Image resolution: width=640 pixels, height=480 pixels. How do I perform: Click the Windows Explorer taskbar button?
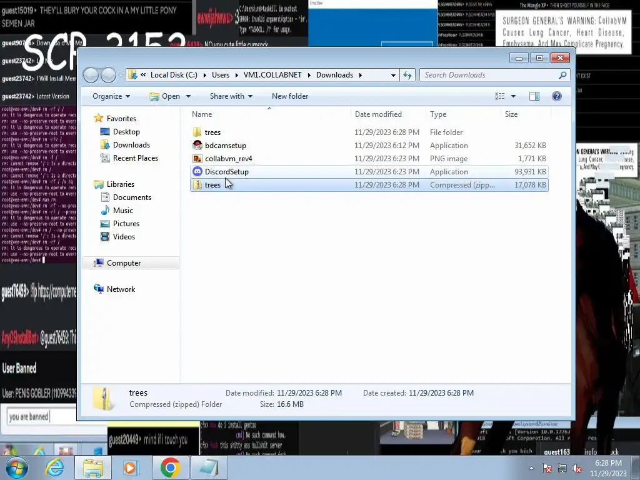pos(93,467)
